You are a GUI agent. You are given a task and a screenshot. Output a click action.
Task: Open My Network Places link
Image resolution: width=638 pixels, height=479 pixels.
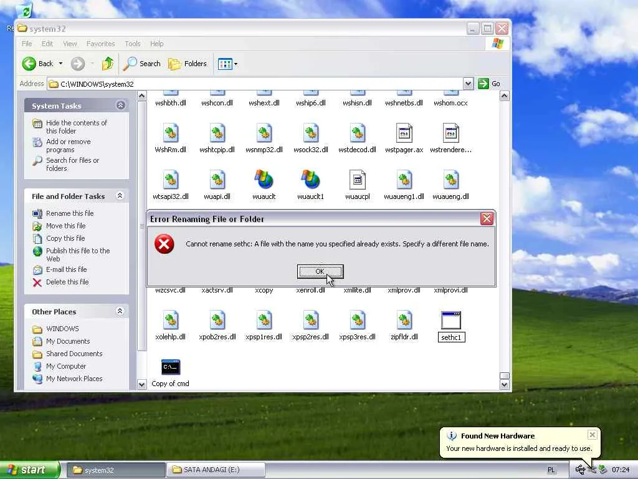[x=74, y=379]
